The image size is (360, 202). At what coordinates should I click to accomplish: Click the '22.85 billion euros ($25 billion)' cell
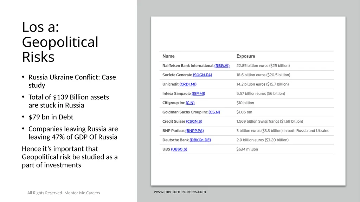(x=263, y=66)
